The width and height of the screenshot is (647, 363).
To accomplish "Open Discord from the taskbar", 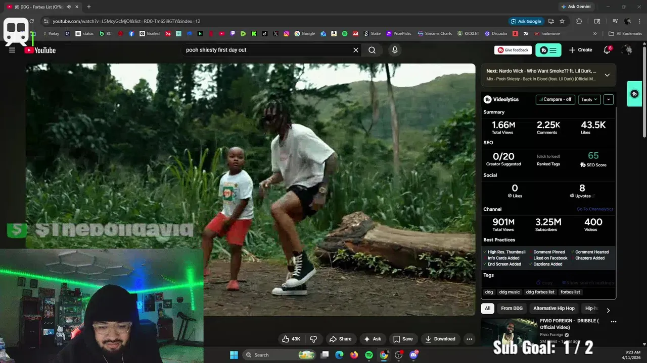I will pos(413,355).
